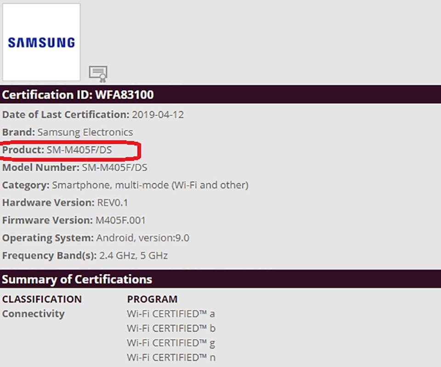The height and width of the screenshot is (367, 441).
Task: Click the date value 2019-04-12
Action: click(x=158, y=115)
